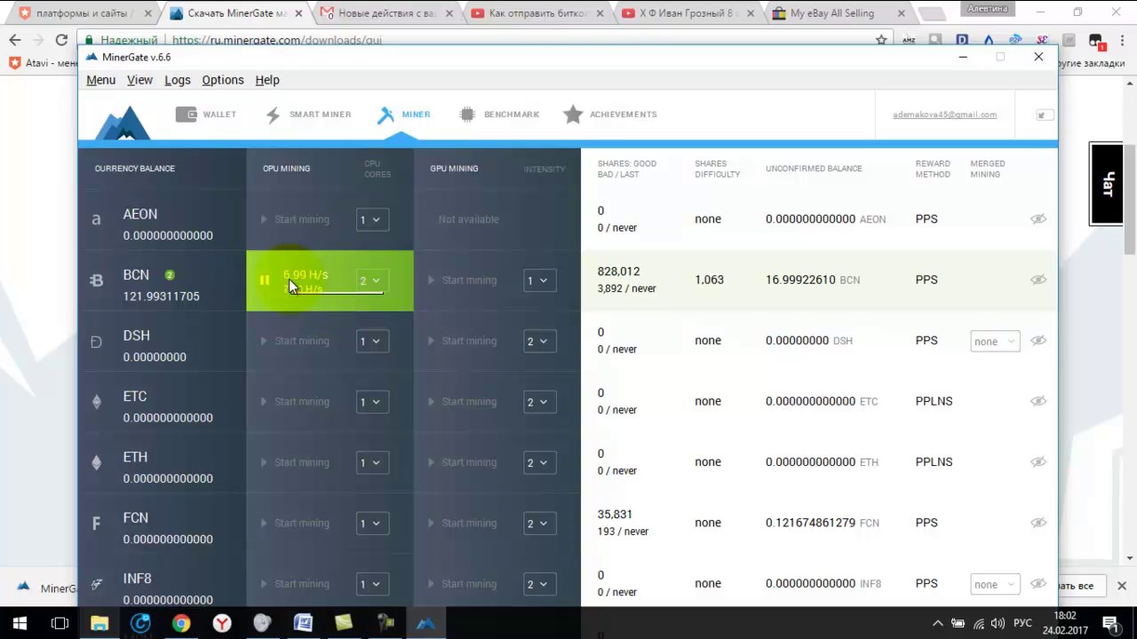1137x639 pixels.
Task: Open FCN GPU intensity dropdown
Action: (x=540, y=523)
